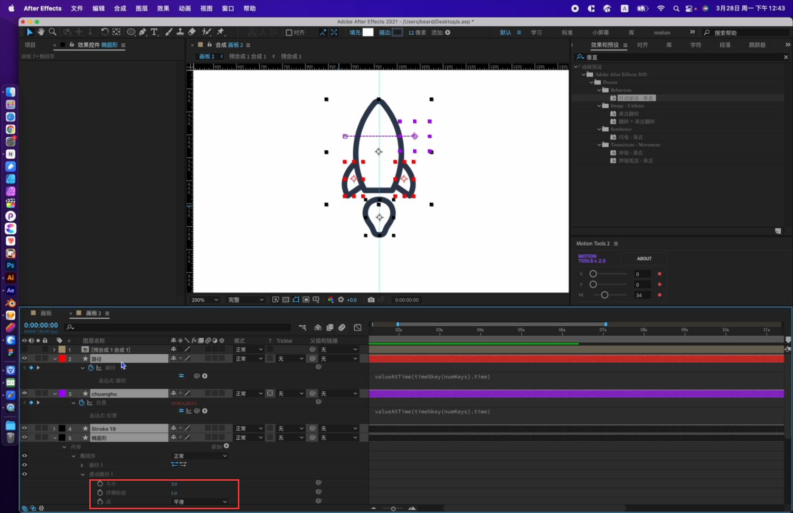This screenshot has height=513, width=793.
Task: Enable motion blur switch in timeline header
Action: (342, 327)
